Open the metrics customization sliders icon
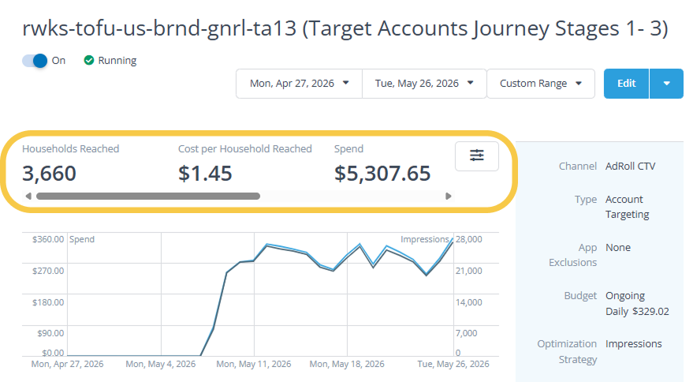Image resolution: width=693 pixels, height=382 pixels. pos(476,155)
